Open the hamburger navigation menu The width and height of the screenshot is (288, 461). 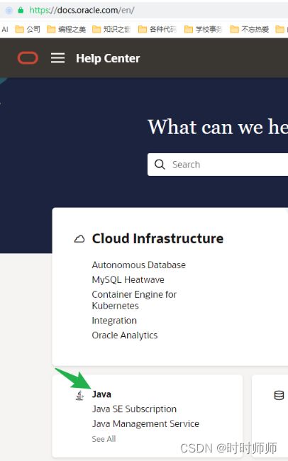click(57, 58)
